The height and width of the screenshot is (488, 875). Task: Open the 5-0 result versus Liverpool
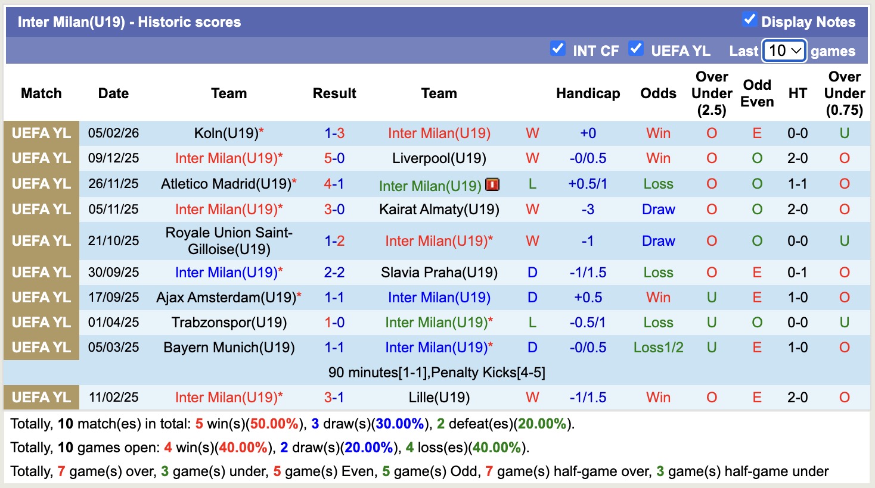coord(334,158)
